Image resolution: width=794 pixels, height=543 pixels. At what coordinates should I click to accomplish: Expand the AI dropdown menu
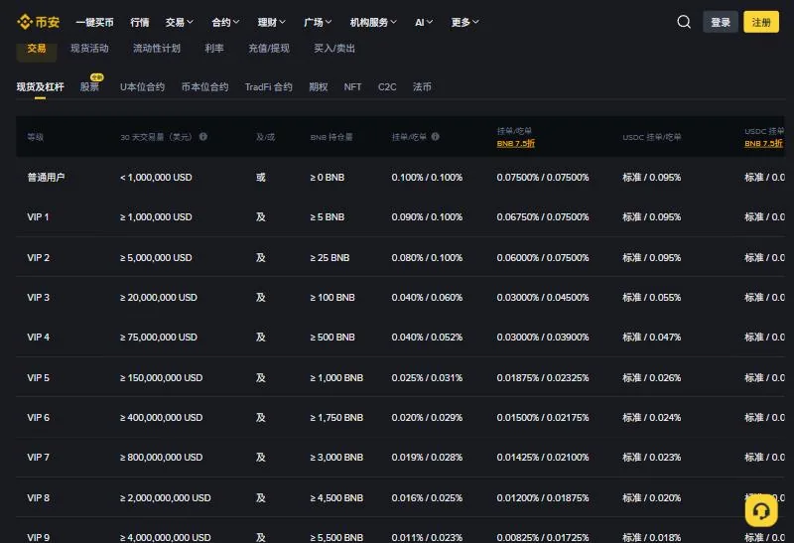[424, 22]
